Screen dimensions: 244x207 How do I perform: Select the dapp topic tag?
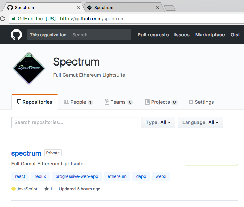(141, 176)
